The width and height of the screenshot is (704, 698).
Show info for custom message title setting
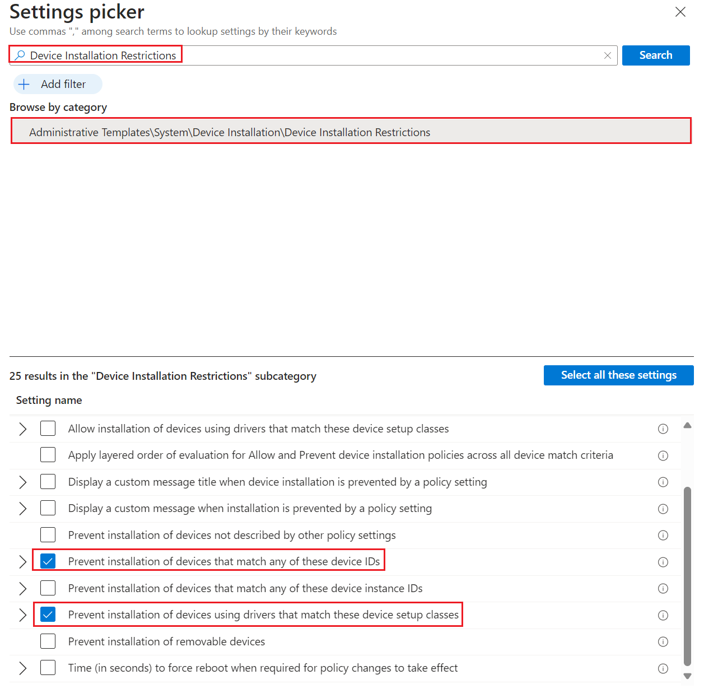(663, 482)
